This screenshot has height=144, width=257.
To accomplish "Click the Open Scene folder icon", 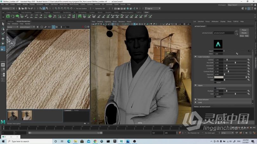I will (23, 9).
